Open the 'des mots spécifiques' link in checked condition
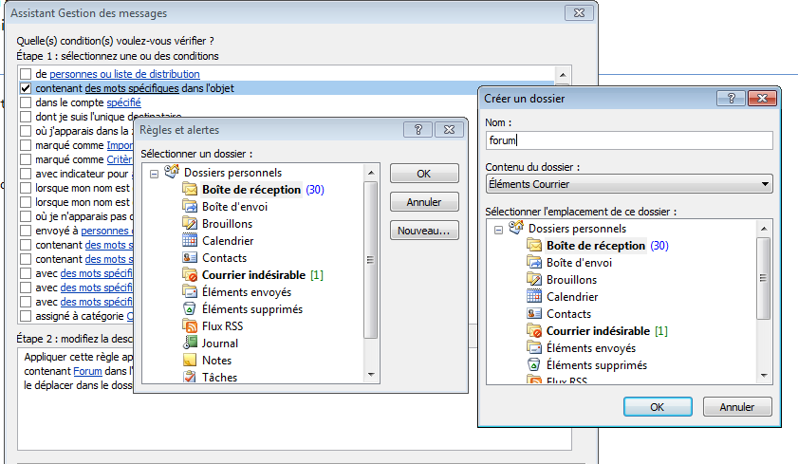 (132, 88)
